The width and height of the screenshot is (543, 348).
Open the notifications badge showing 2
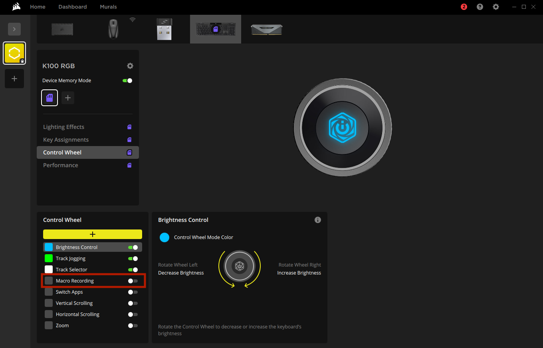464,7
